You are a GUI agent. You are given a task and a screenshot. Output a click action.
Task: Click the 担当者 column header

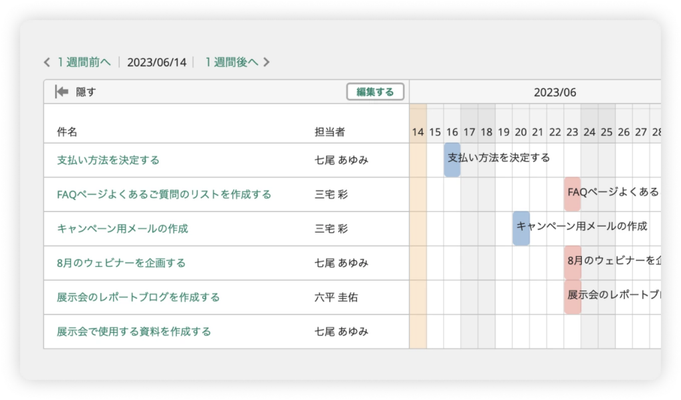point(330,132)
